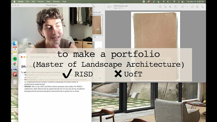Click 'professional experience?' line in Notes
217x122 pixels.
[35, 84]
